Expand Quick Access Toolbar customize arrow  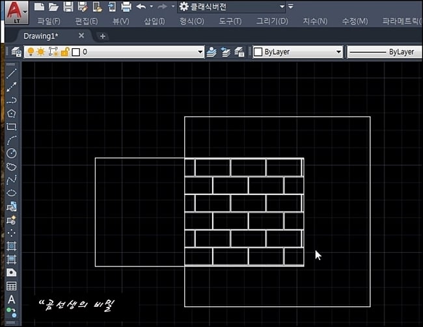pyautogui.click(x=291, y=7)
